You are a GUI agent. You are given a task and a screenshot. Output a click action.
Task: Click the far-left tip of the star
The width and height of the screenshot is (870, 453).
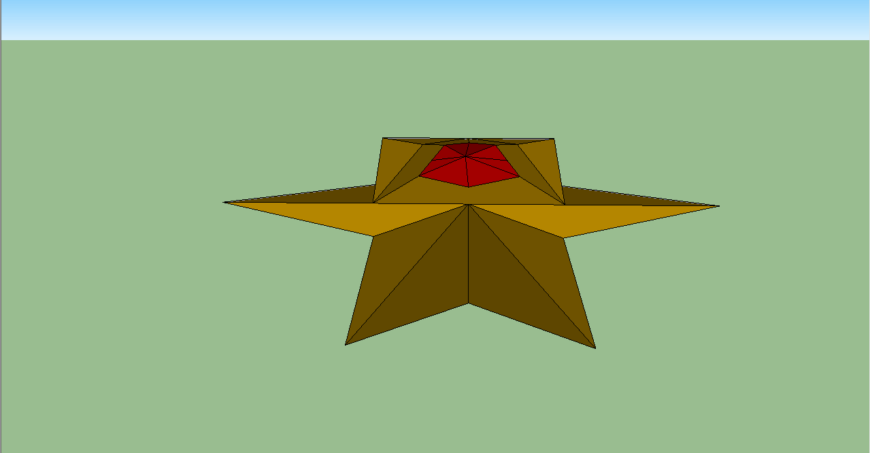point(225,202)
